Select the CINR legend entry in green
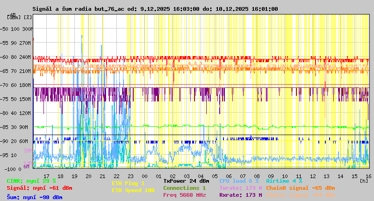374x201 pixels. (x=31, y=181)
